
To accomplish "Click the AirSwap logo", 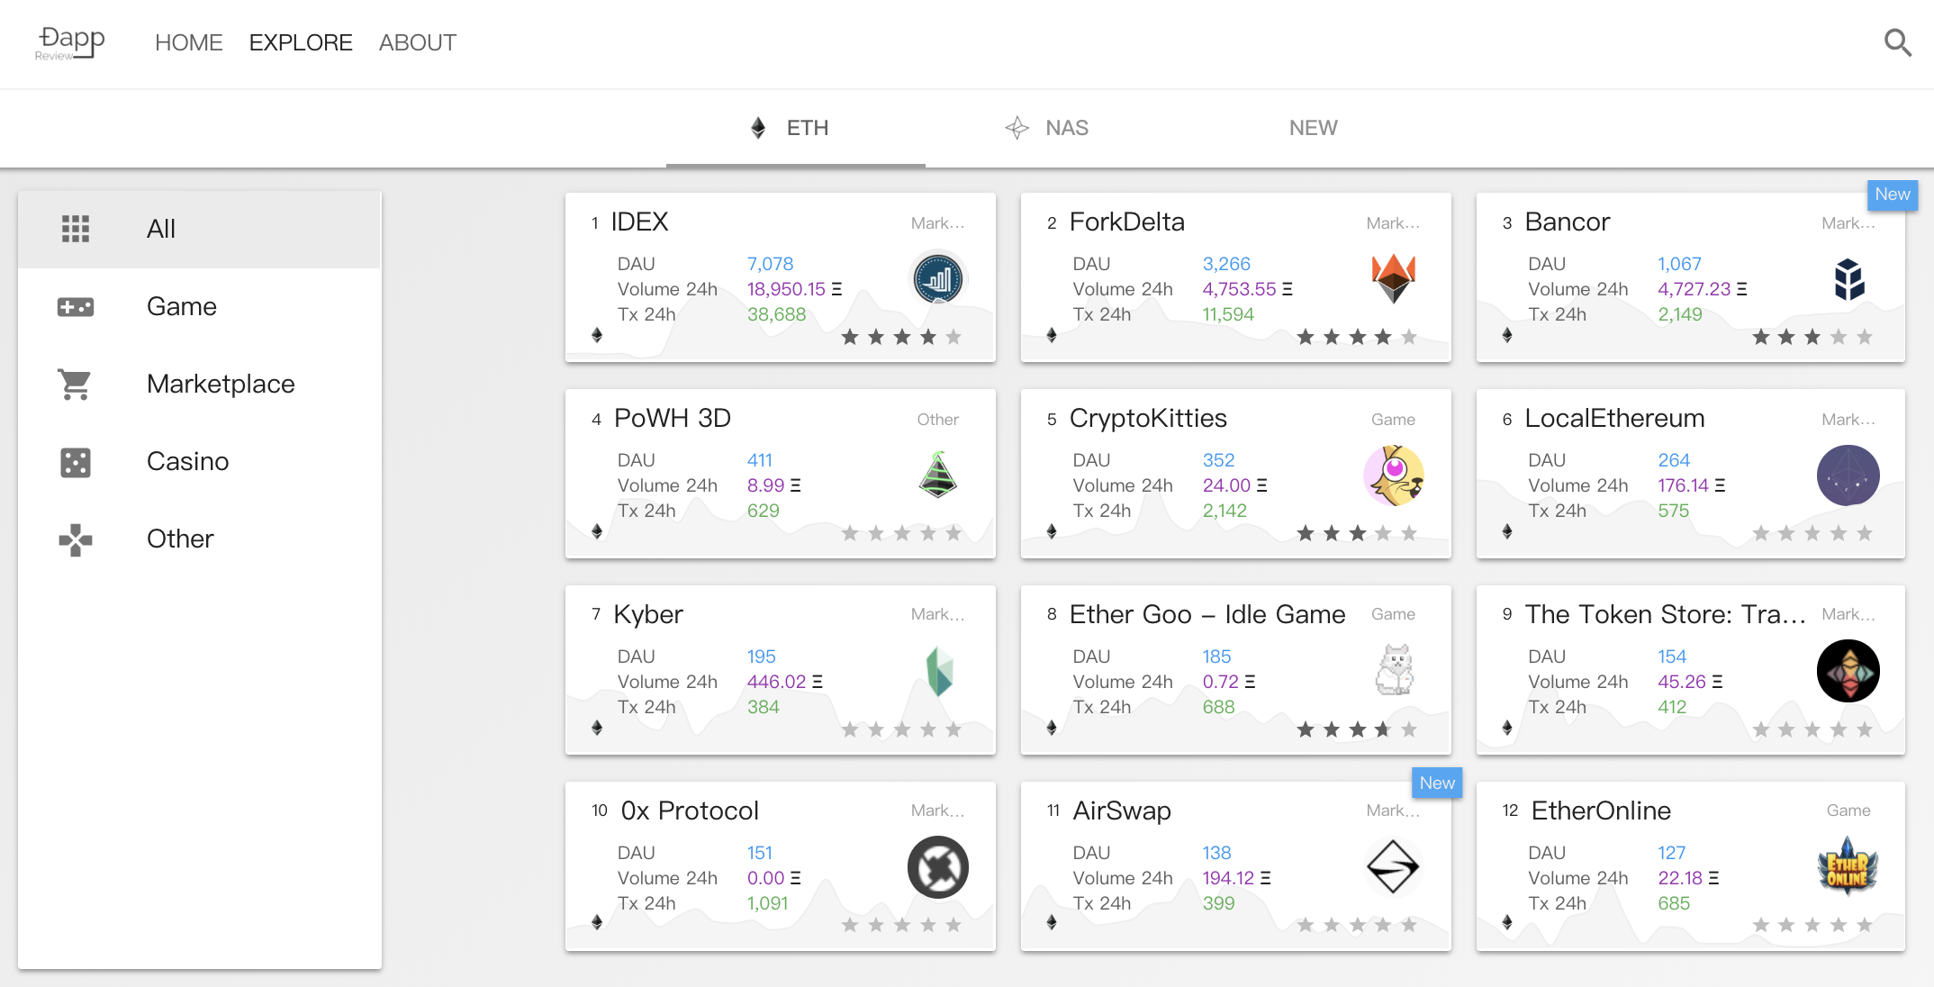I will [x=1394, y=867].
